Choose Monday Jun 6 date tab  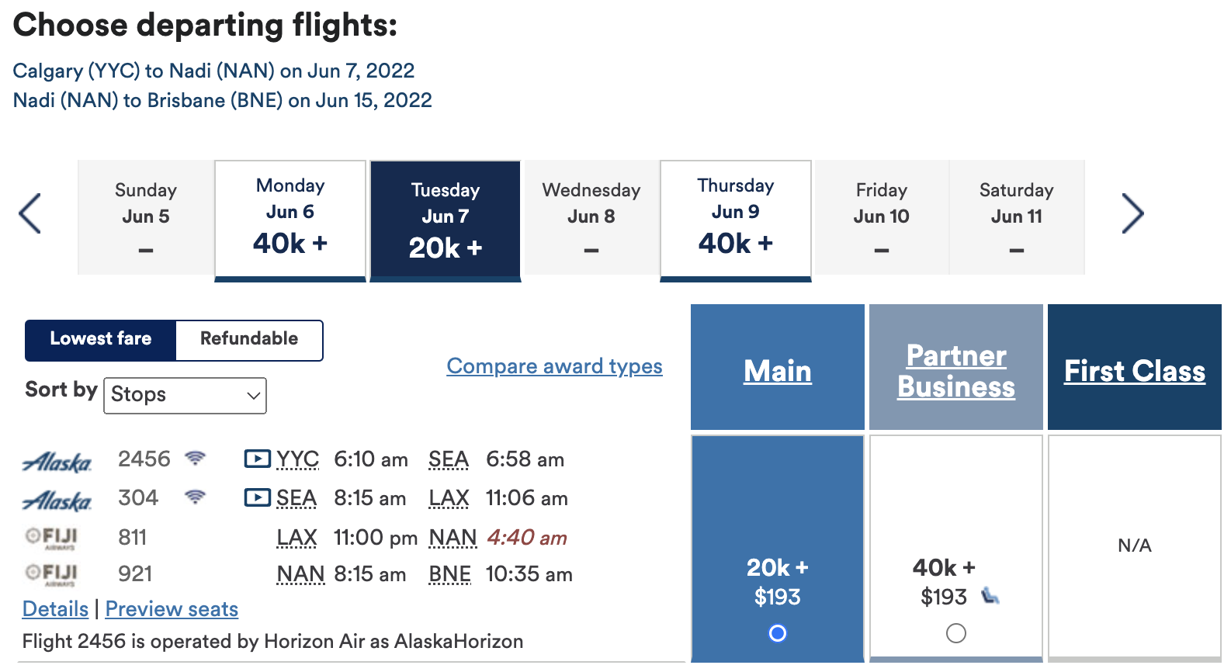pyautogui.click(x=290, y=218)
